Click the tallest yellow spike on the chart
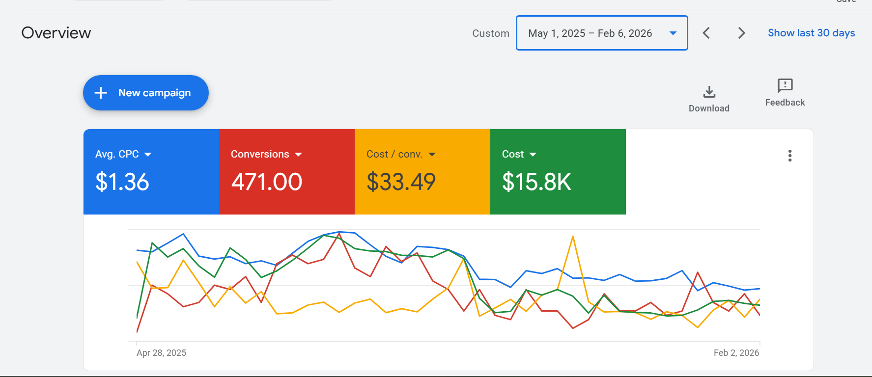This screenshot has width=872, height=377. 573,237
